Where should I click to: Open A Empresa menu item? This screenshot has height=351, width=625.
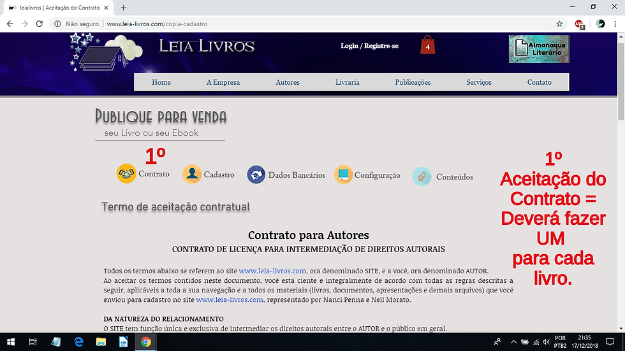(223, 82)
